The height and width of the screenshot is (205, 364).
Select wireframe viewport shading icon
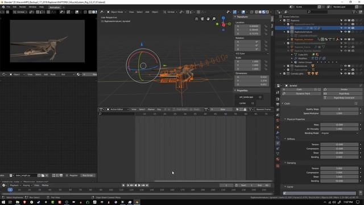(257, 12)
